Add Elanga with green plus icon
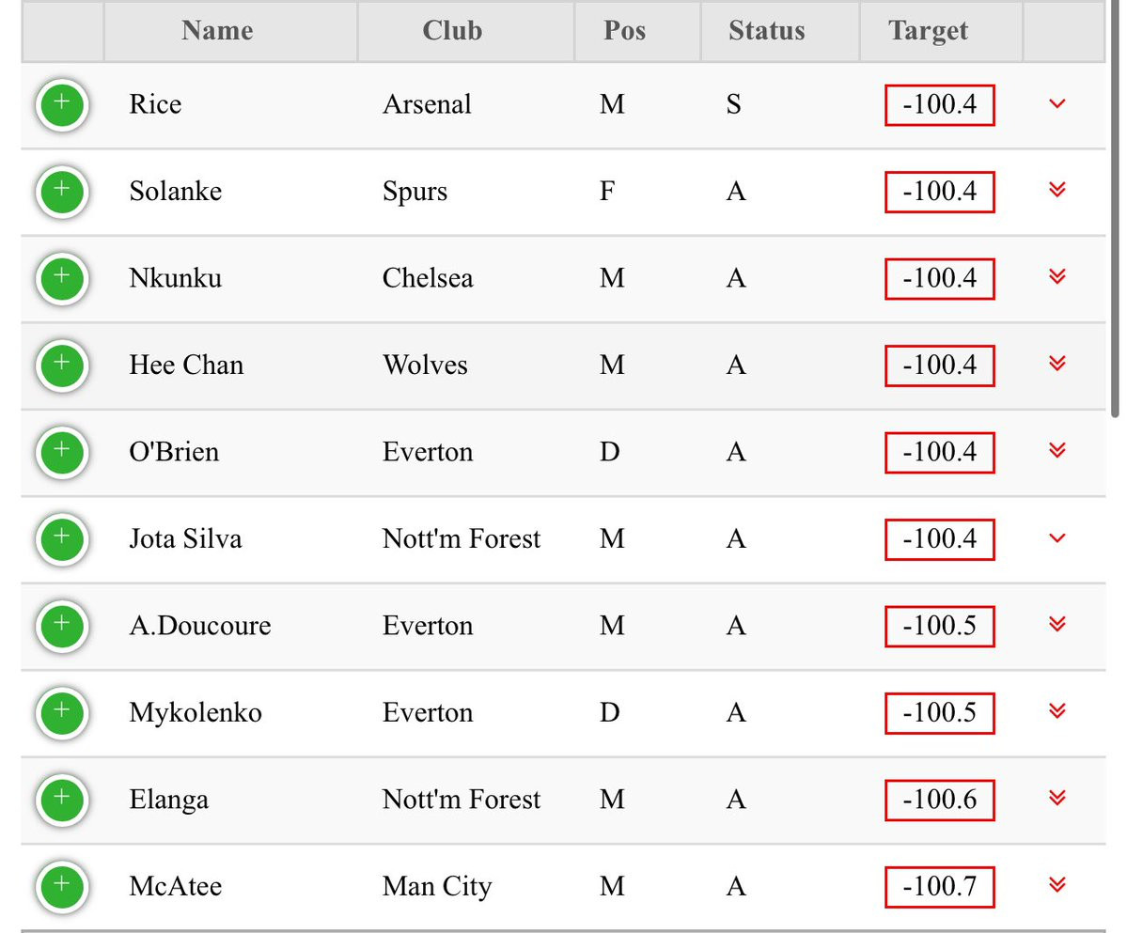This screenshot has height=933, width=1127. click(62, 801)
